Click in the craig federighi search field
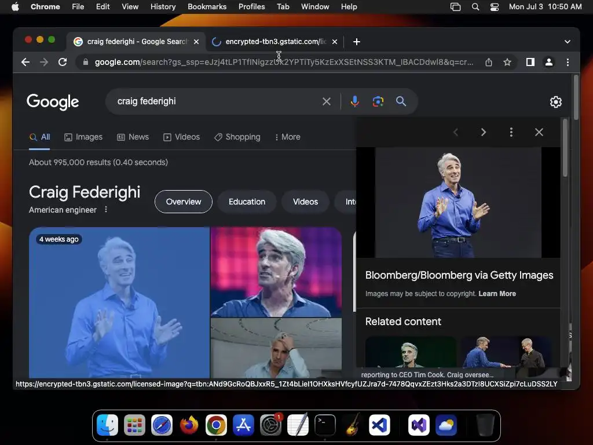This screenshot has width=593, height=445. point(215,101)
